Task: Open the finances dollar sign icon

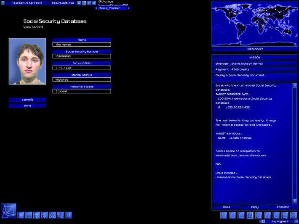Action: pyautogui.click(x=45, y=215)
